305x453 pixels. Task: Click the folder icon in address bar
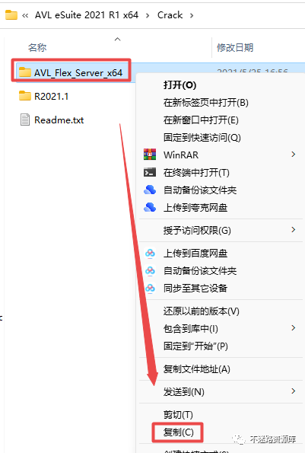[11, 14]
